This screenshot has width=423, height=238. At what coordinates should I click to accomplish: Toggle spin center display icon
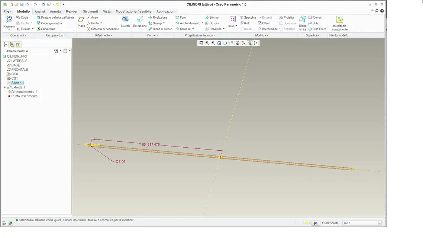(255, 43)
